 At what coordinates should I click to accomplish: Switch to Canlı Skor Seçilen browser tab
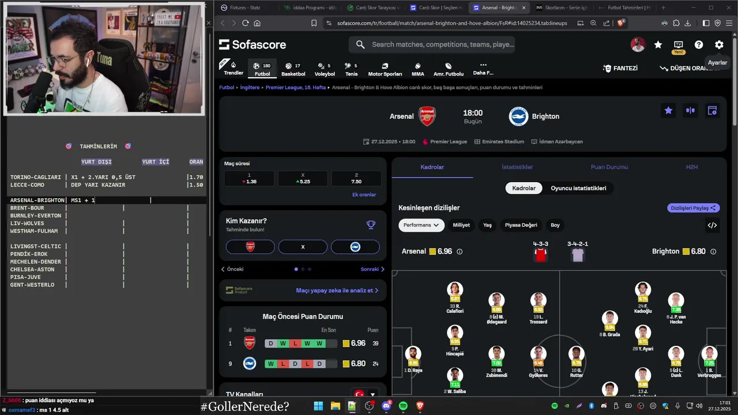[x=436, y=7]
